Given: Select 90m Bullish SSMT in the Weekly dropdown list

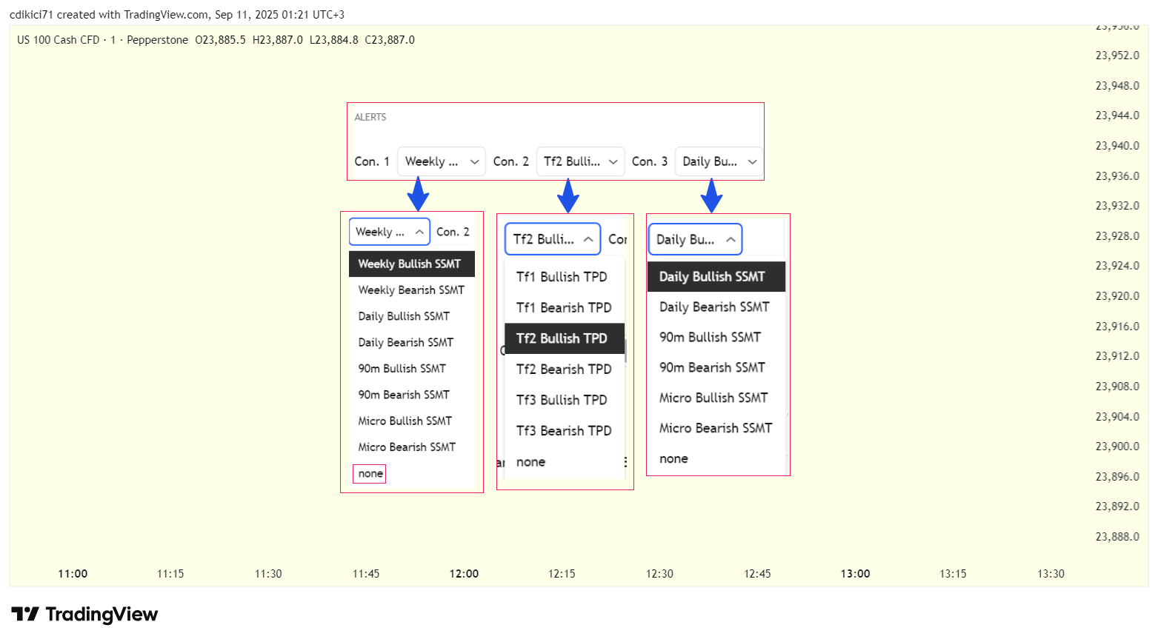Looking at the screenshot, I should pos(412,369).
